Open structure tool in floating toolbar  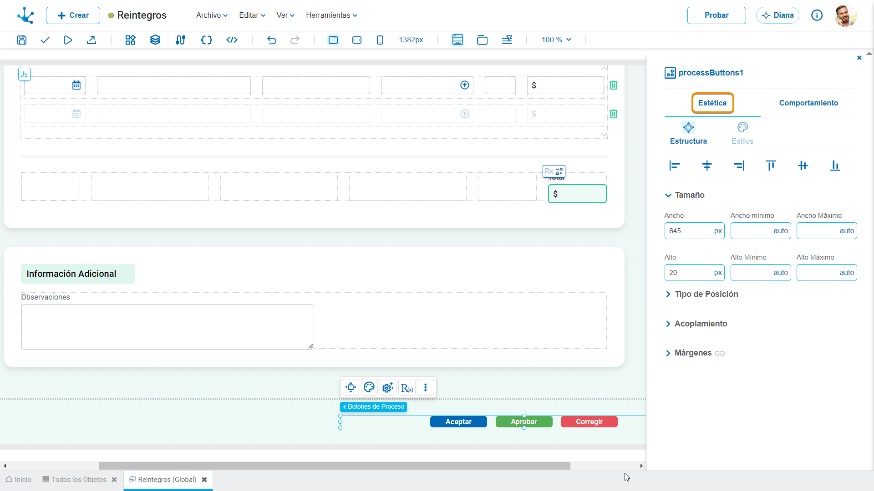pos(351,388)
